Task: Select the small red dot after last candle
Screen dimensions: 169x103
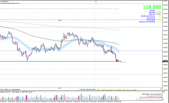Action: (x=121, y=61)
